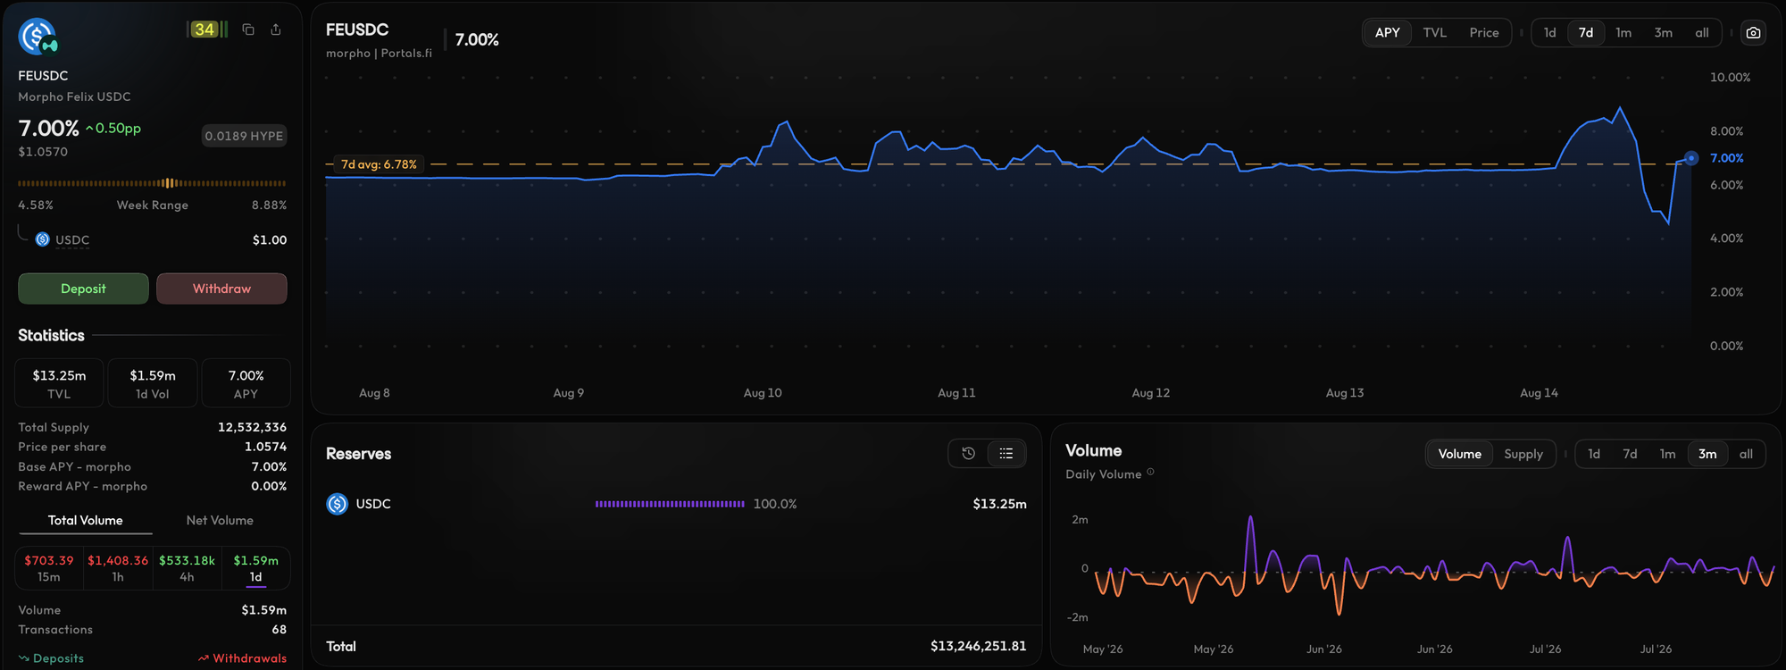Click the share icon in the token header
This screenshot has height=670, width=1786.
point(276,29)
